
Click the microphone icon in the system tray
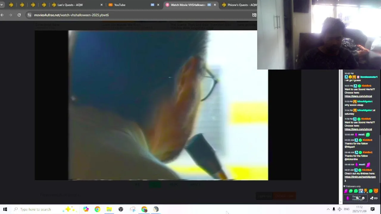[x=334, y=209]
